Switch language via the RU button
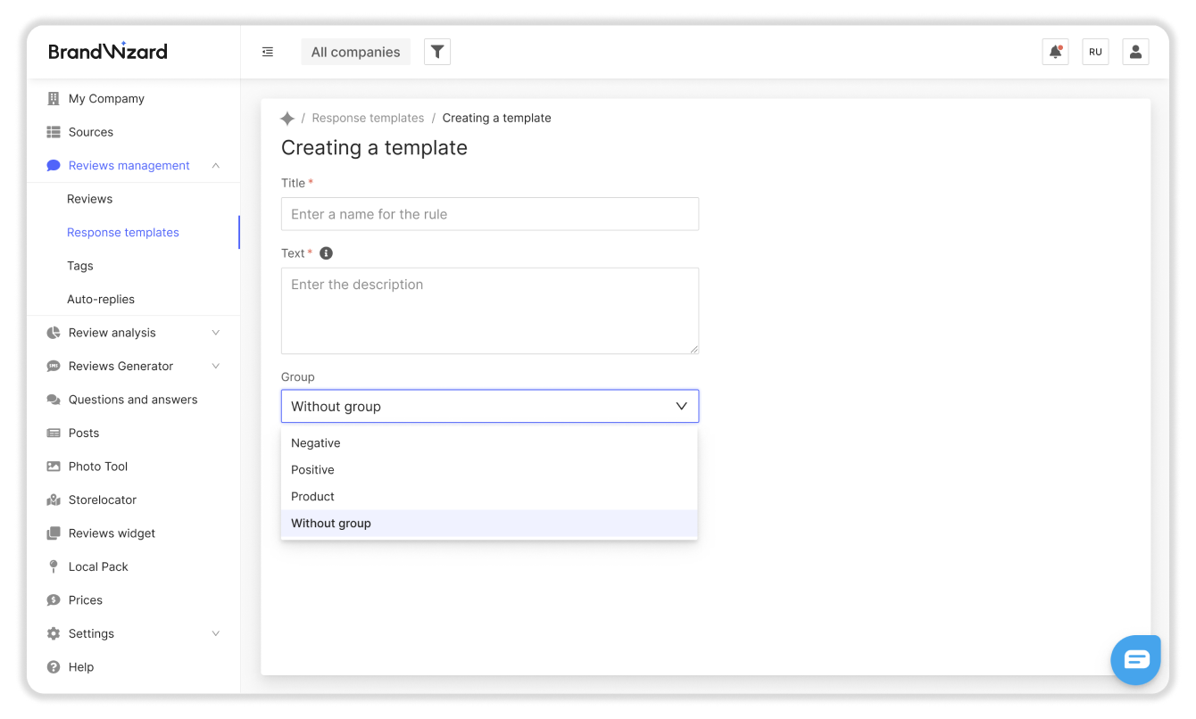Image resolution: width=1196 pixels, height=719 pixels. coord(1095,52)
